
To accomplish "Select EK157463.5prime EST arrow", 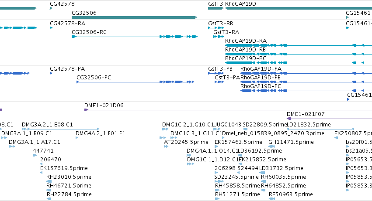I will (x=216, y=146).
